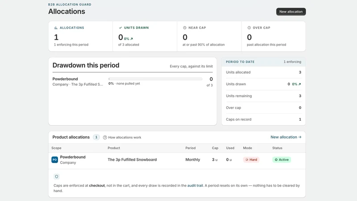Click the Allocations bar chart icon
Viewport: 357px width, 201px height.
point(56,28)
